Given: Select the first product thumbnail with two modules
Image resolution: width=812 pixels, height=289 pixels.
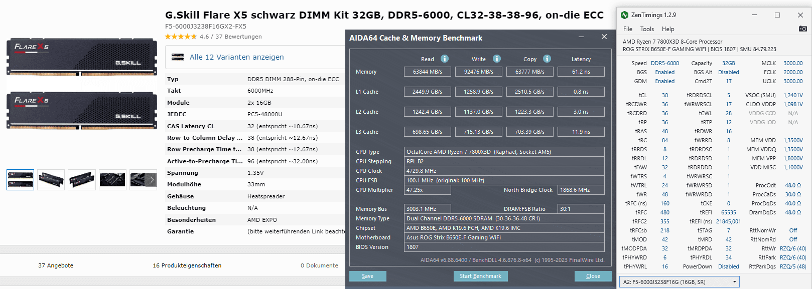Looking at the screenshot, I should click(x=20, y=180).
